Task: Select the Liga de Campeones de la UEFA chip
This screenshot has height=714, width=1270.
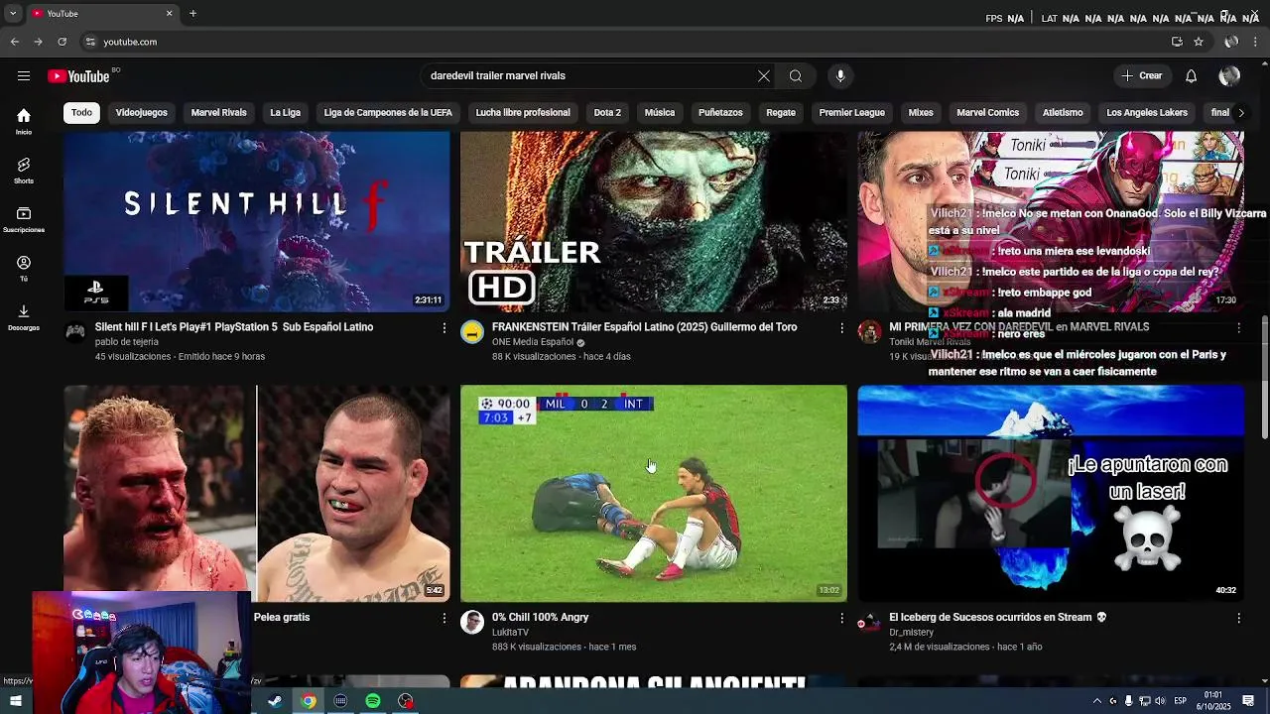Action: (388, 113)
